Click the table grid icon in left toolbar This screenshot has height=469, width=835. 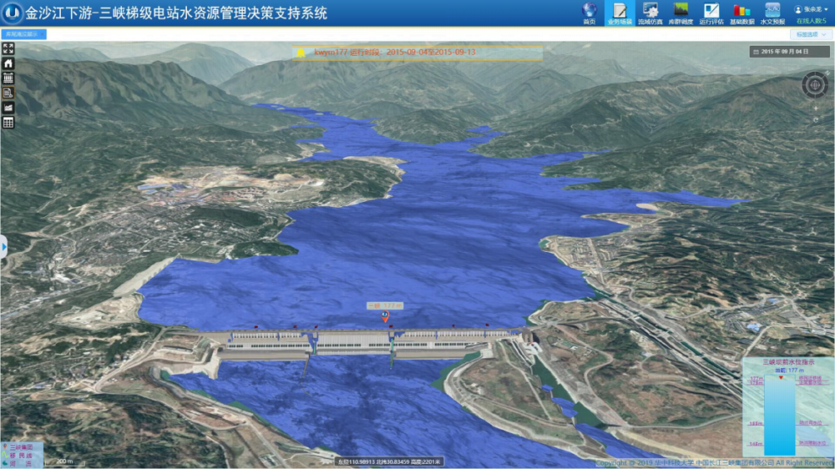8,123
